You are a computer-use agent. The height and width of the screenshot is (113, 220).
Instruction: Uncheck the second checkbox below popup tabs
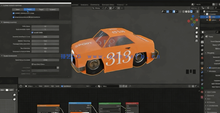[13, 17]
